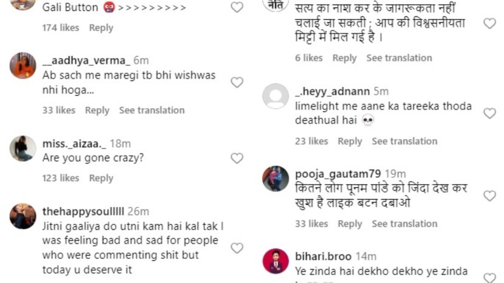View _.heyy_adnann's default avatar

click(x=276, y=96)
